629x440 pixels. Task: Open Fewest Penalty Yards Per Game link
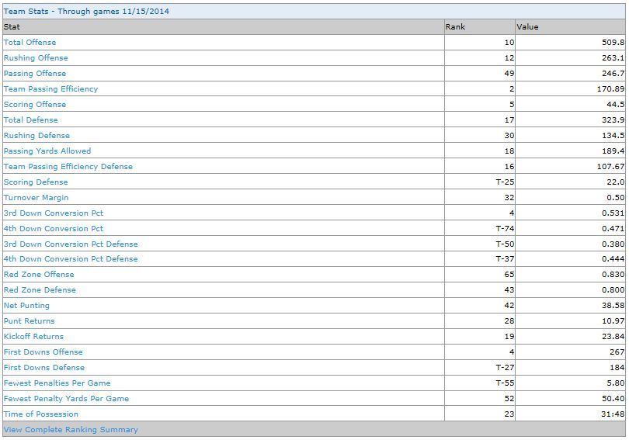(66, 399)
